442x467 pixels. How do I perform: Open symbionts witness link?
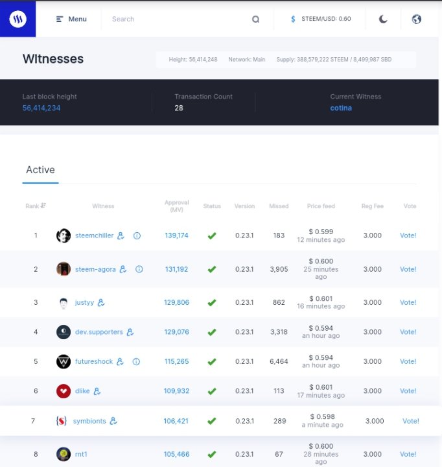tap(89, 421)
